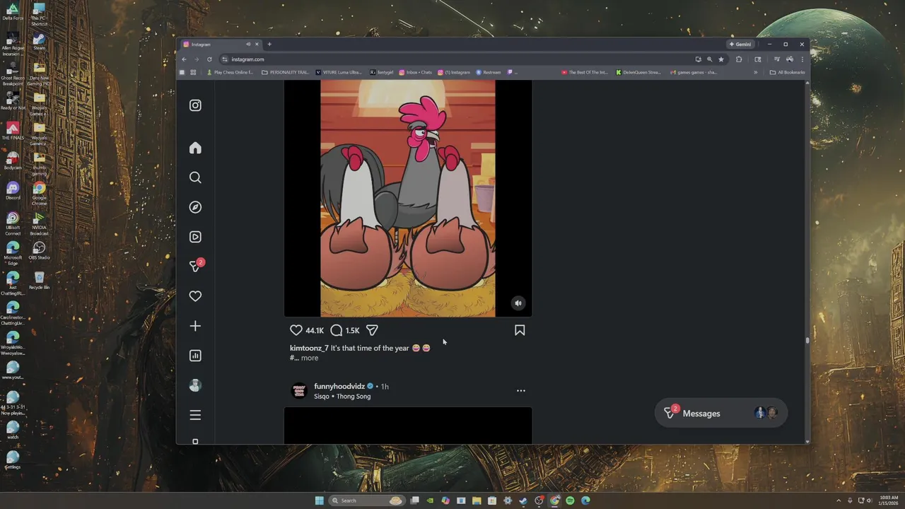Screen dimensions: 905x509
Task: Go back in Chrome
Action: 185,59
